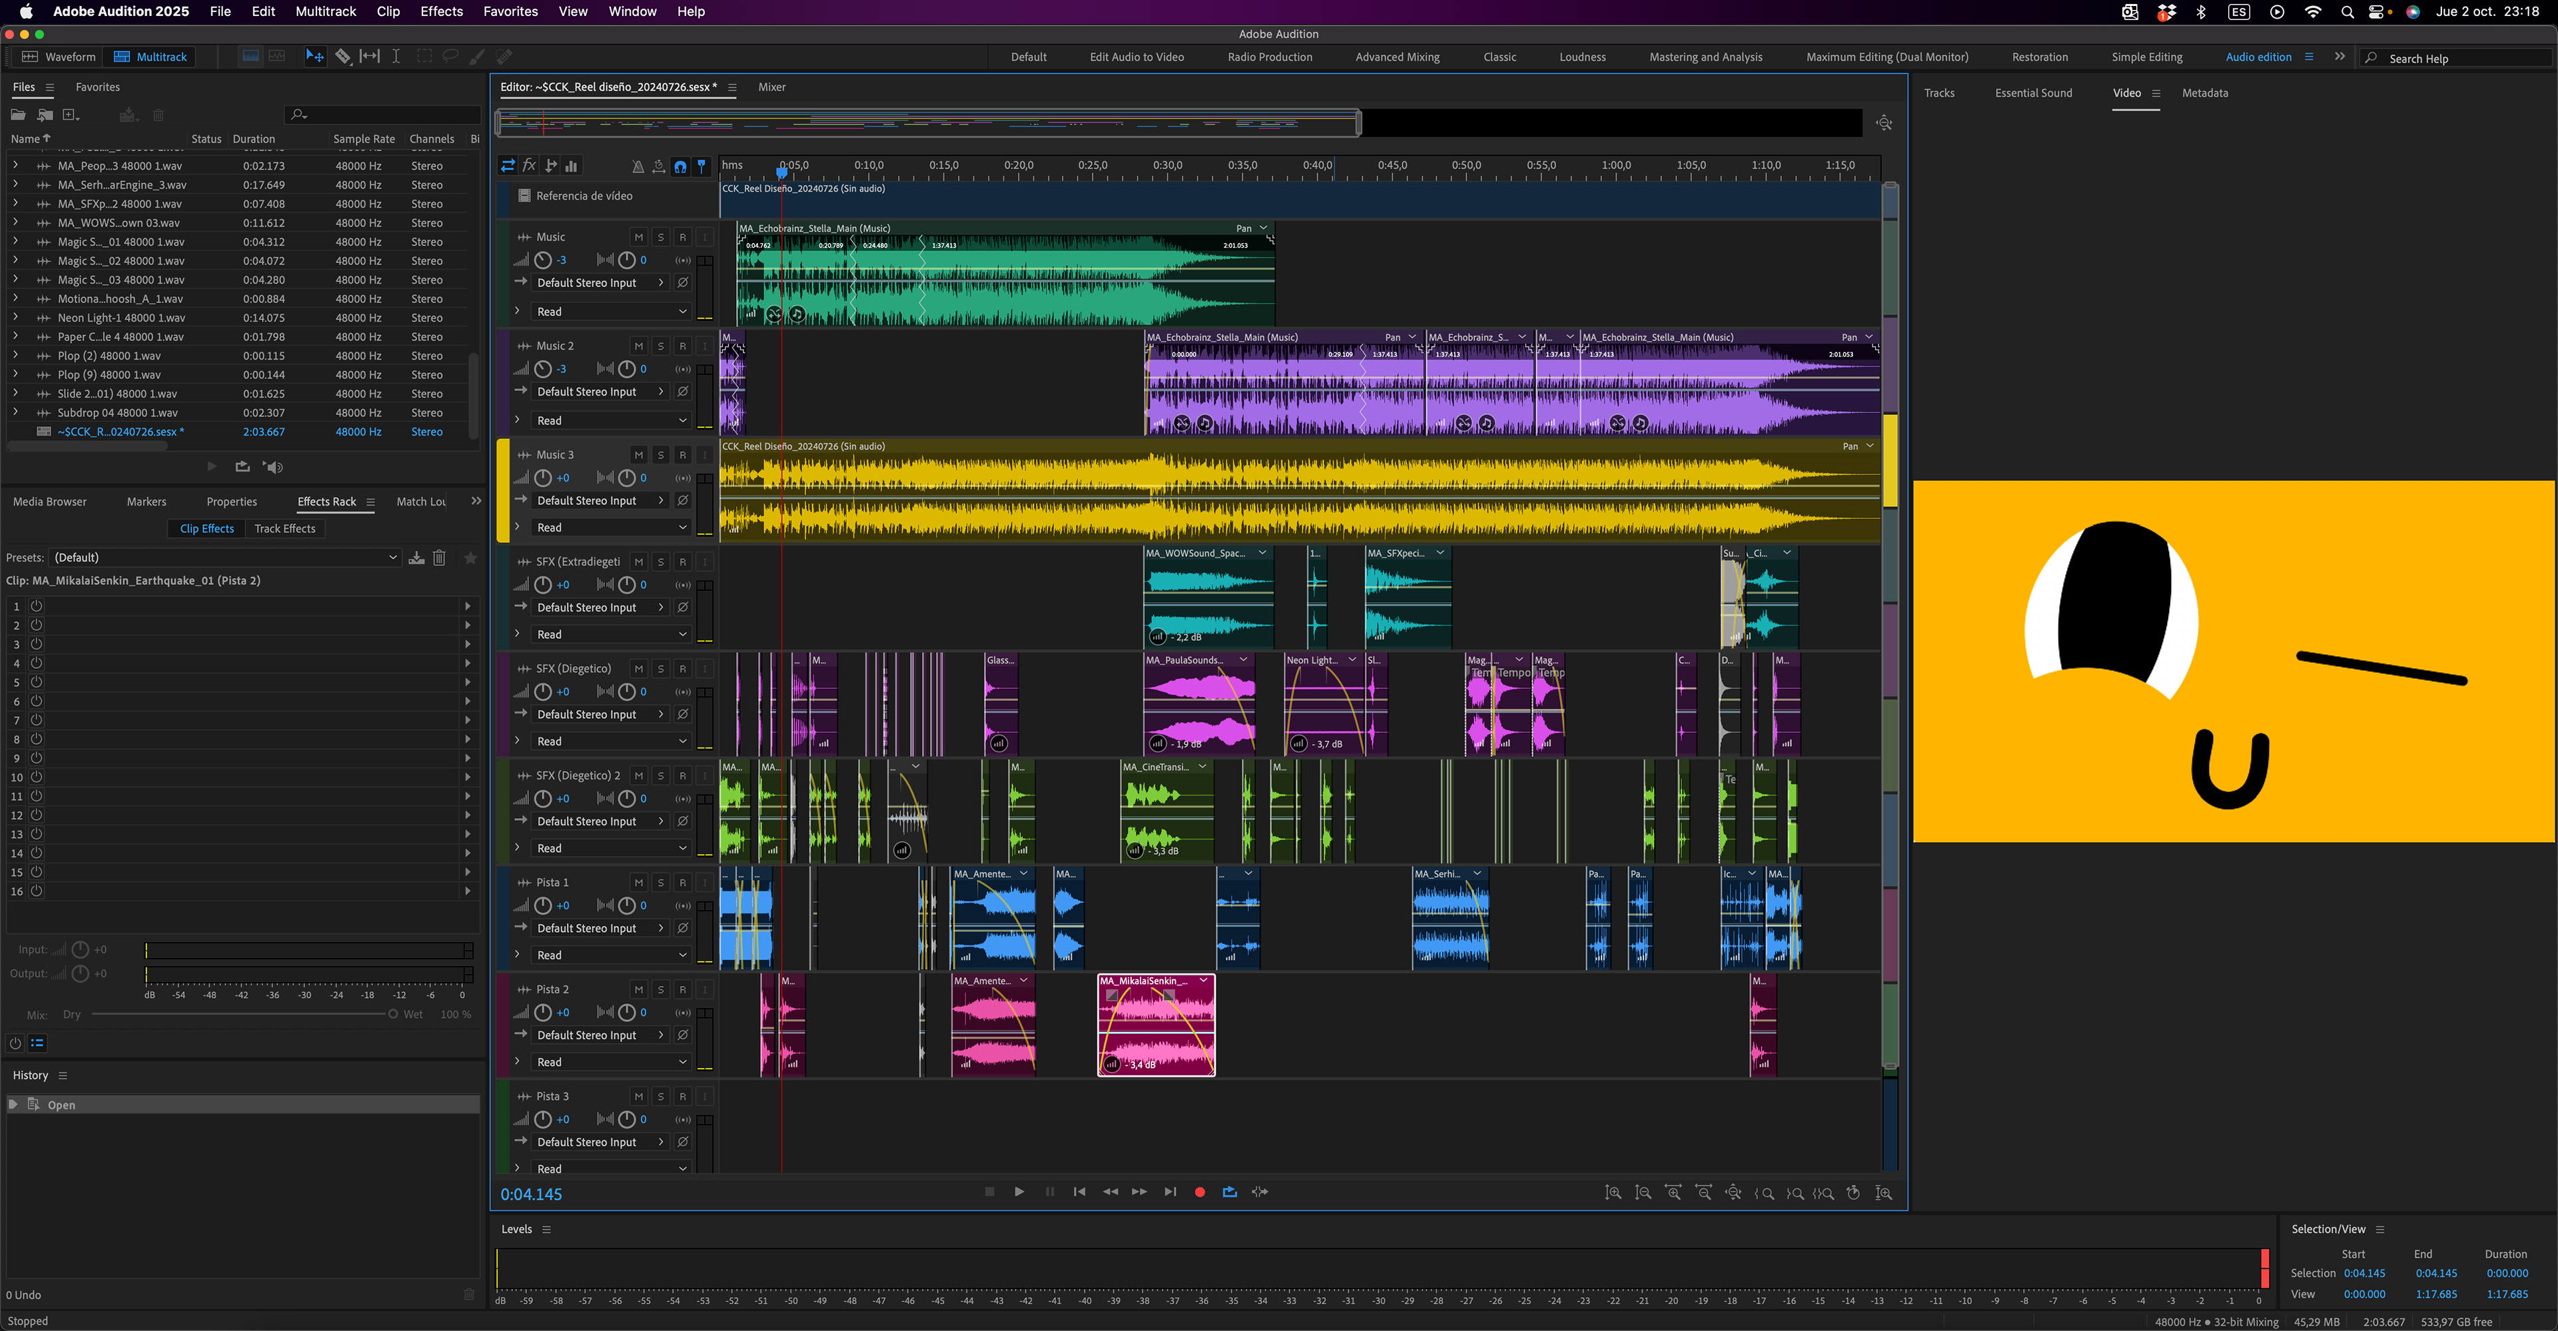Open the Music 2 automation mode dropdown

611,421
